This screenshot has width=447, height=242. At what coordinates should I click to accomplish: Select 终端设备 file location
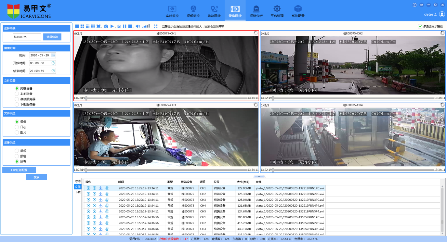point(17,88)
